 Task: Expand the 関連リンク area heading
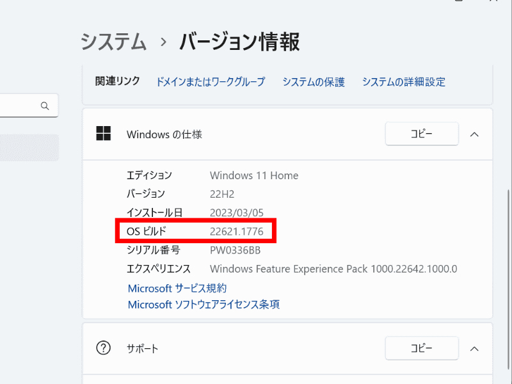click(x=116, y=81)
